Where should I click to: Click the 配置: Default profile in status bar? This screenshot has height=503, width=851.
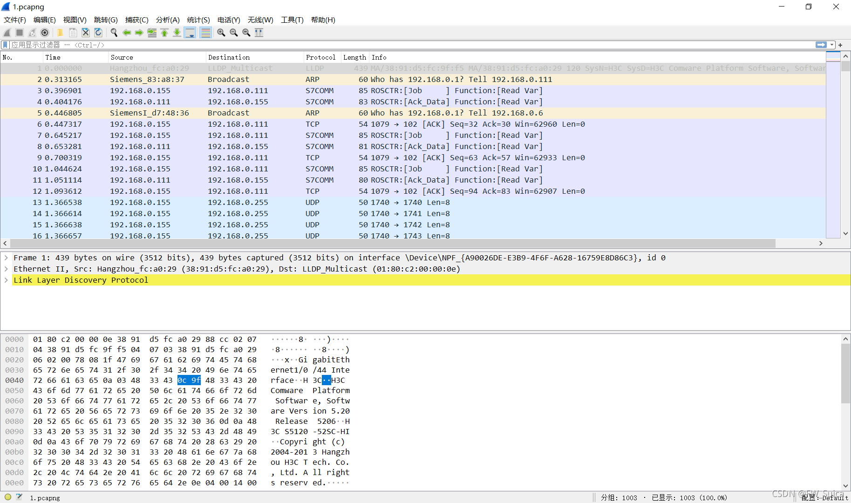[824, 497]
